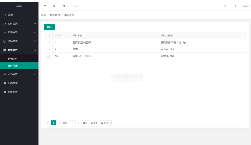Go to previous page arrow

tap(48, 123)
